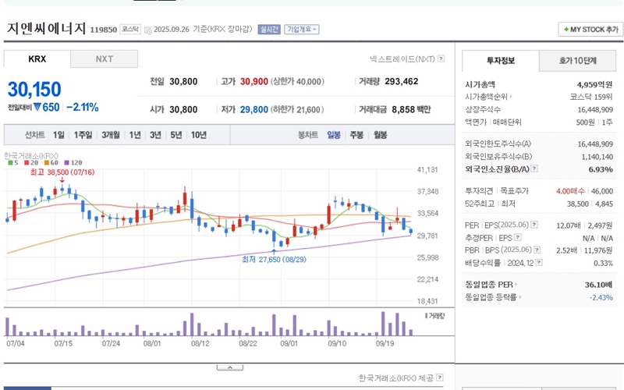
Task: Click help icon next to 한국거래소(KRX) 제공
Action: tap(440, 377)
